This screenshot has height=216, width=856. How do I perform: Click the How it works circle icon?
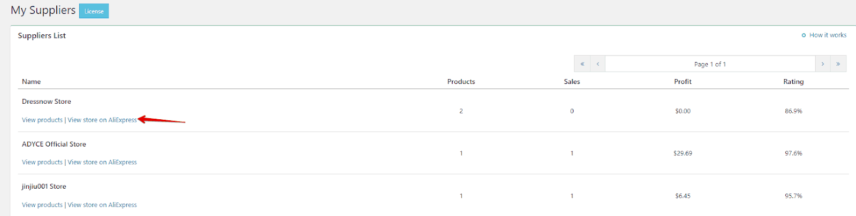click(804, 35)
